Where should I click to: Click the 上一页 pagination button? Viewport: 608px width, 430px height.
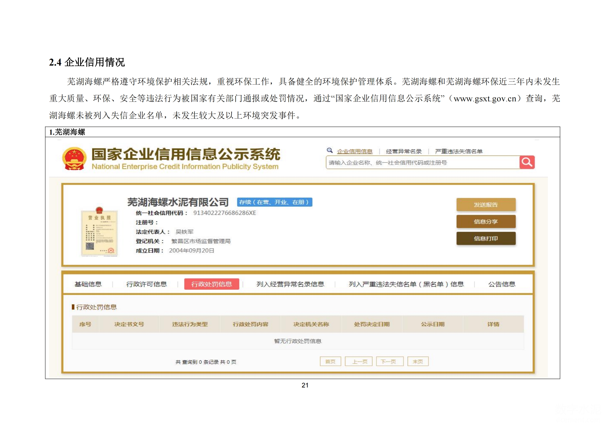click(x=359, y=361)
